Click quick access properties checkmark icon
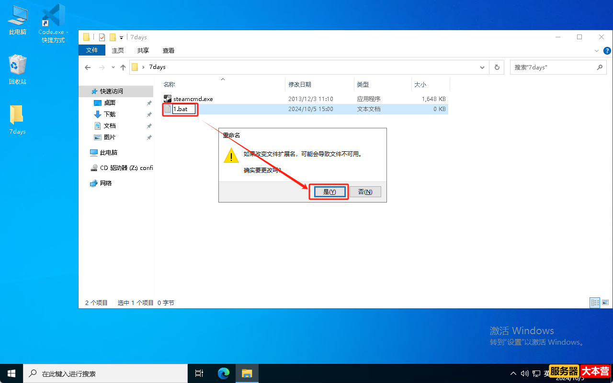 [102, 37]
